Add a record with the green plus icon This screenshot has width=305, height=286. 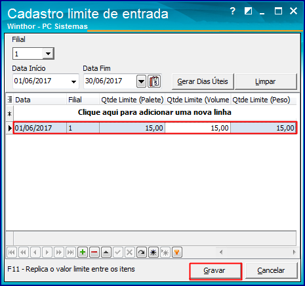coord(83,253)
